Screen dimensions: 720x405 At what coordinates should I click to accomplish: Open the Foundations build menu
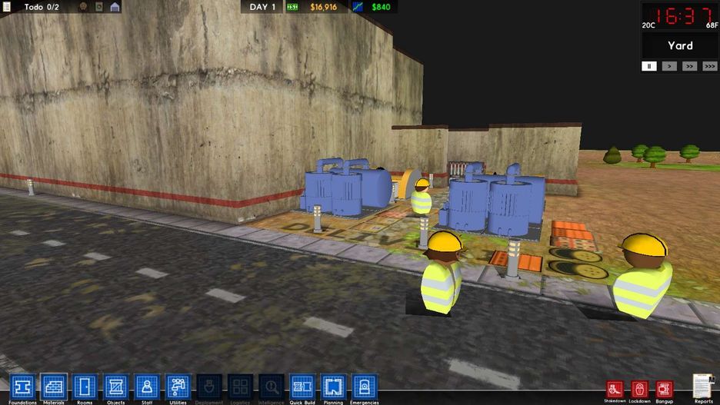click(x=22, y=387)
